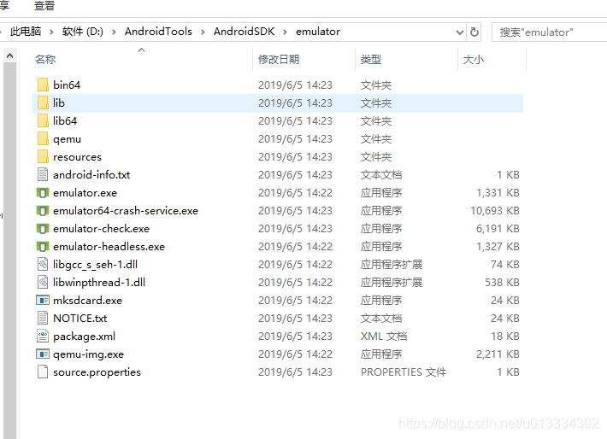Click the 2,211 KB size cell
Image resolution: width=607 pixels, height=439 pixels.
498,354
